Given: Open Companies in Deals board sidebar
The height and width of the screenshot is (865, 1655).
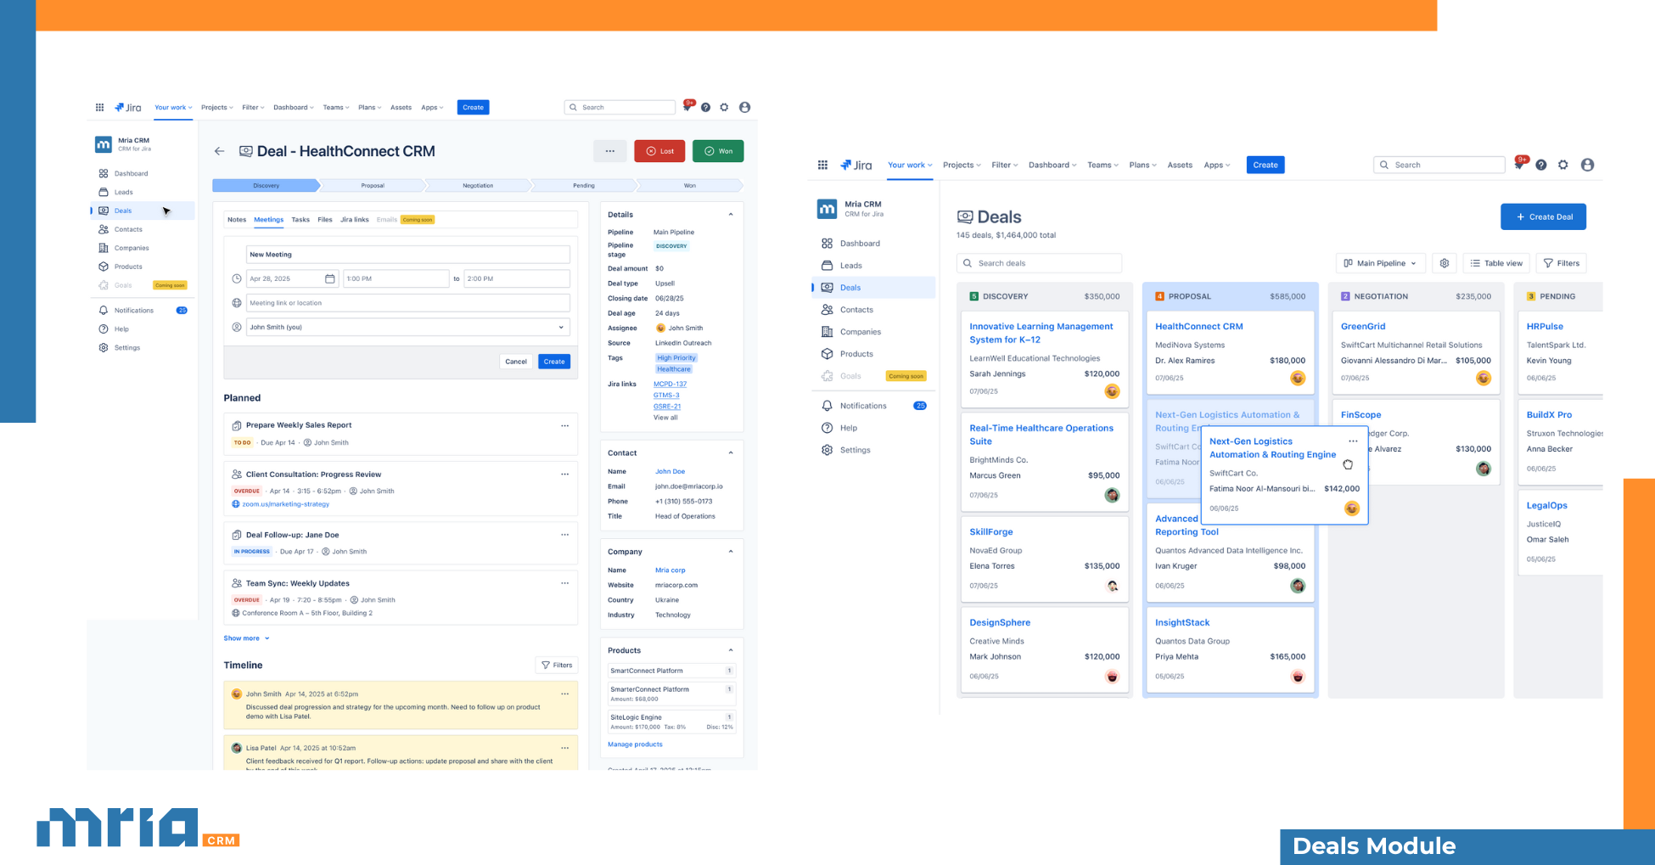Looking at the screenshot, I should pyautogui.click(x=861, y=332).
